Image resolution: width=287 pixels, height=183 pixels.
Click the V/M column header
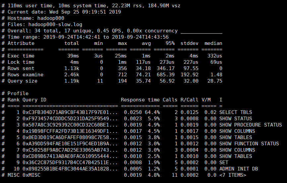tap(206, 100)
